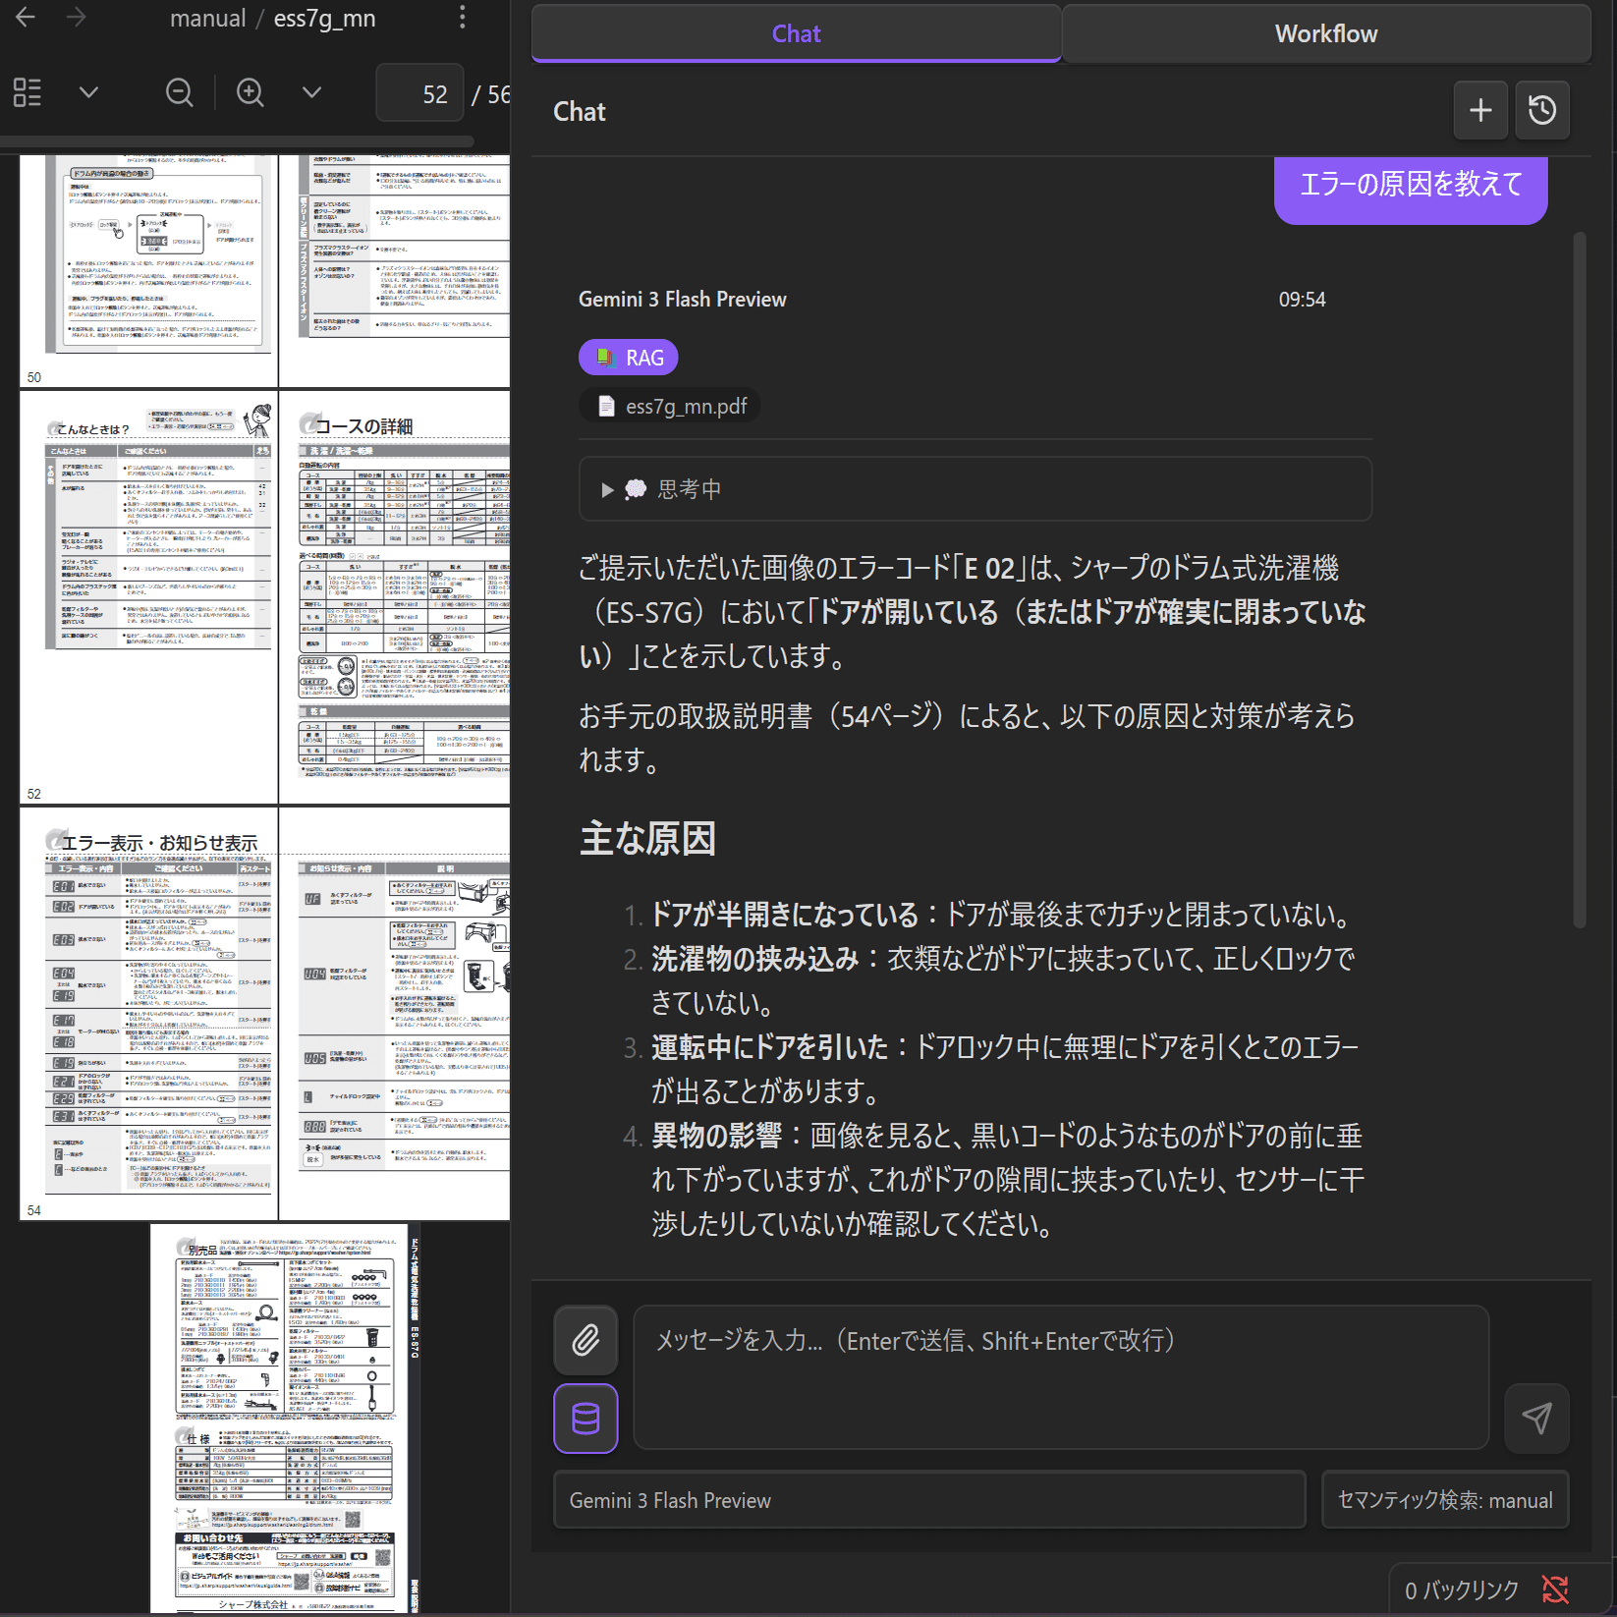Viewport: 1617px width, 1617px height.
Task: Zoom in on the PDF document
Action: point(250,92)
